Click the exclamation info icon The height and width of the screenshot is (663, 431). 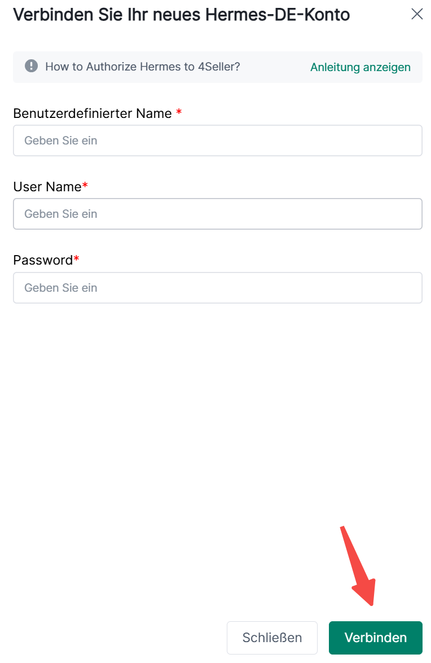[x=31, y=66]
